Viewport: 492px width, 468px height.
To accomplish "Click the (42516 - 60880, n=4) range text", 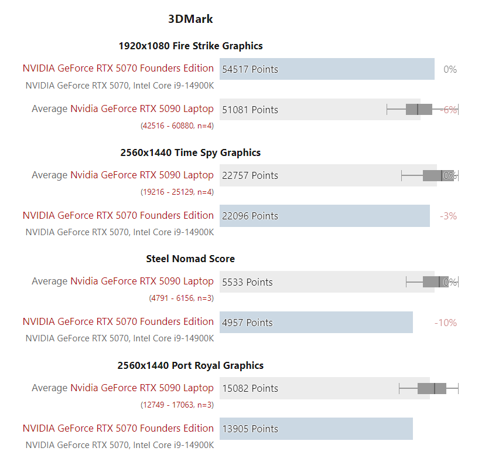I will pyautogui.click(x=177, y=126).
